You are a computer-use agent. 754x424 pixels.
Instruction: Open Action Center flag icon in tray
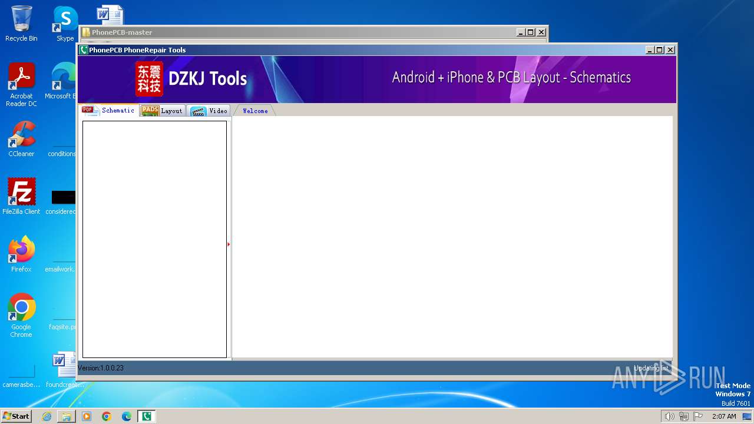coord(698,416)
